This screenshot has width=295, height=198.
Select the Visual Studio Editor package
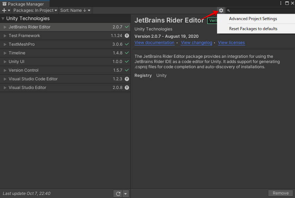(x=65, y=88)
